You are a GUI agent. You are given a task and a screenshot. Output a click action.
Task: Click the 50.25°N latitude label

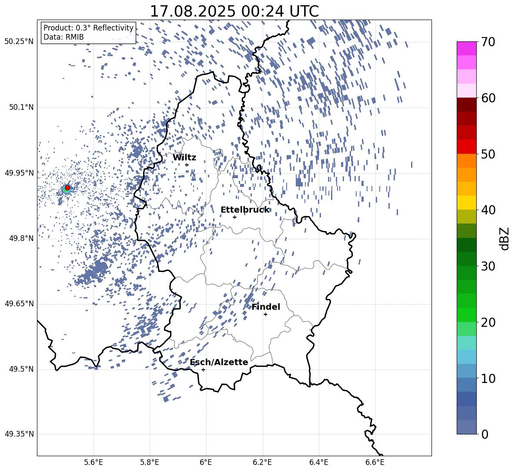pyautogui.click(x=19, y=42)
